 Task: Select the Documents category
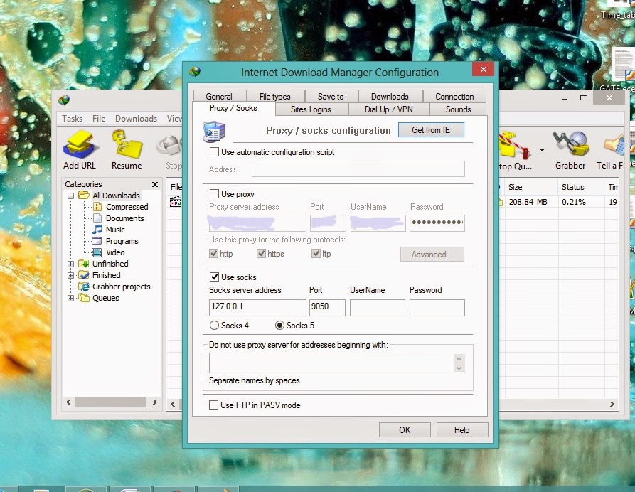click(124, 218)
